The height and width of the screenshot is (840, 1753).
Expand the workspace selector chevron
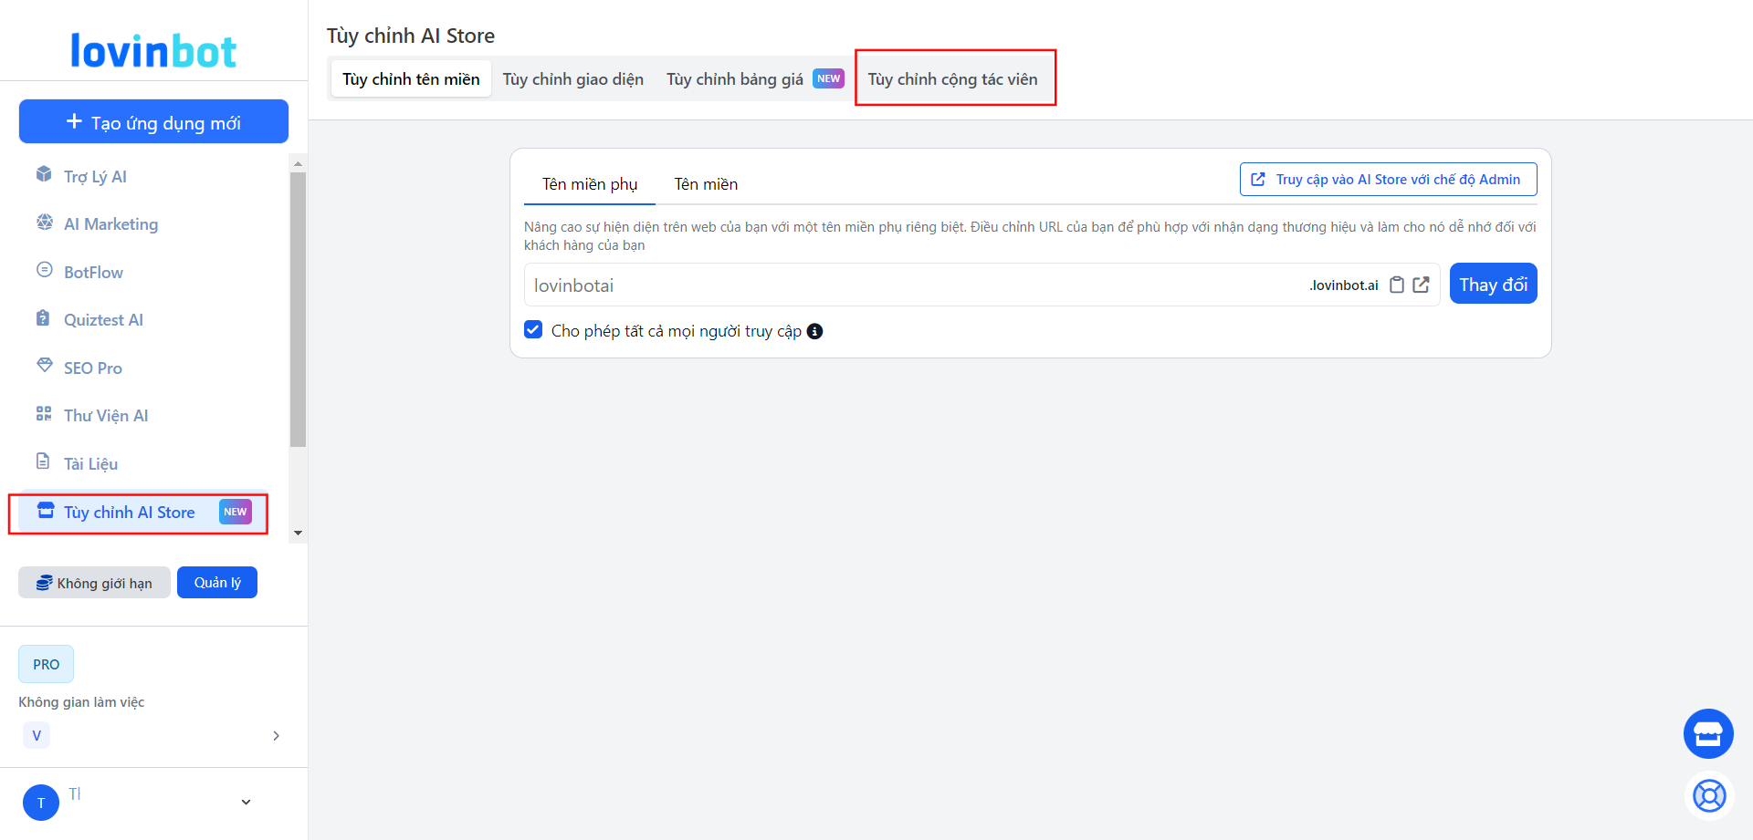click(276, 736)
